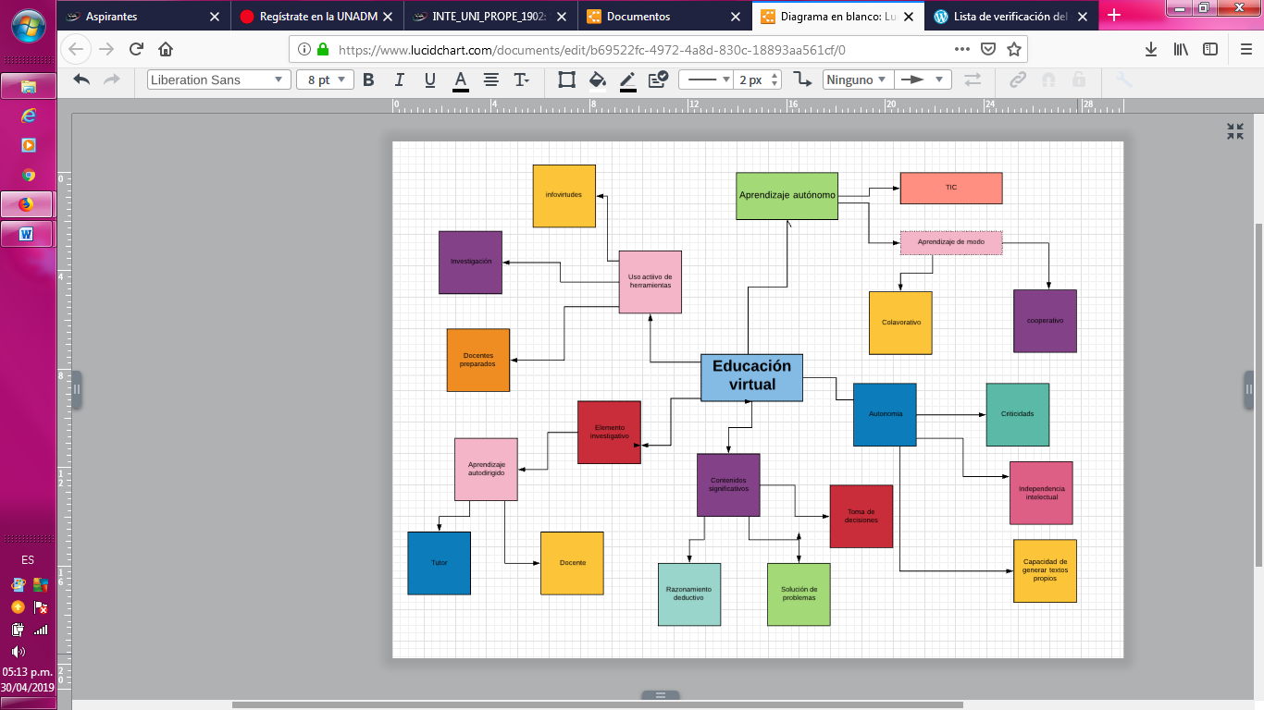1264x710 pixels.
Task: Exit fullscreen with the collapse arrows icon
Action: coord(1235,131)
